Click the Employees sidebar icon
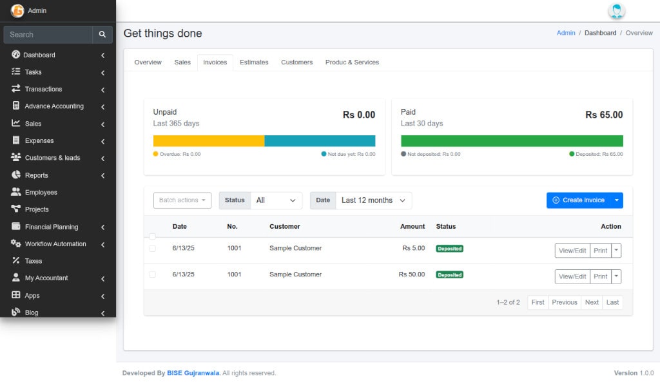This screenshot has height=384, width=660. click(x=16, y=192)
